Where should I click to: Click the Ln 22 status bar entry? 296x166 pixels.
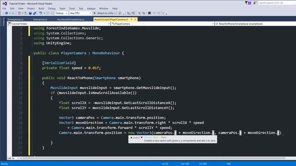coord(165,164)
